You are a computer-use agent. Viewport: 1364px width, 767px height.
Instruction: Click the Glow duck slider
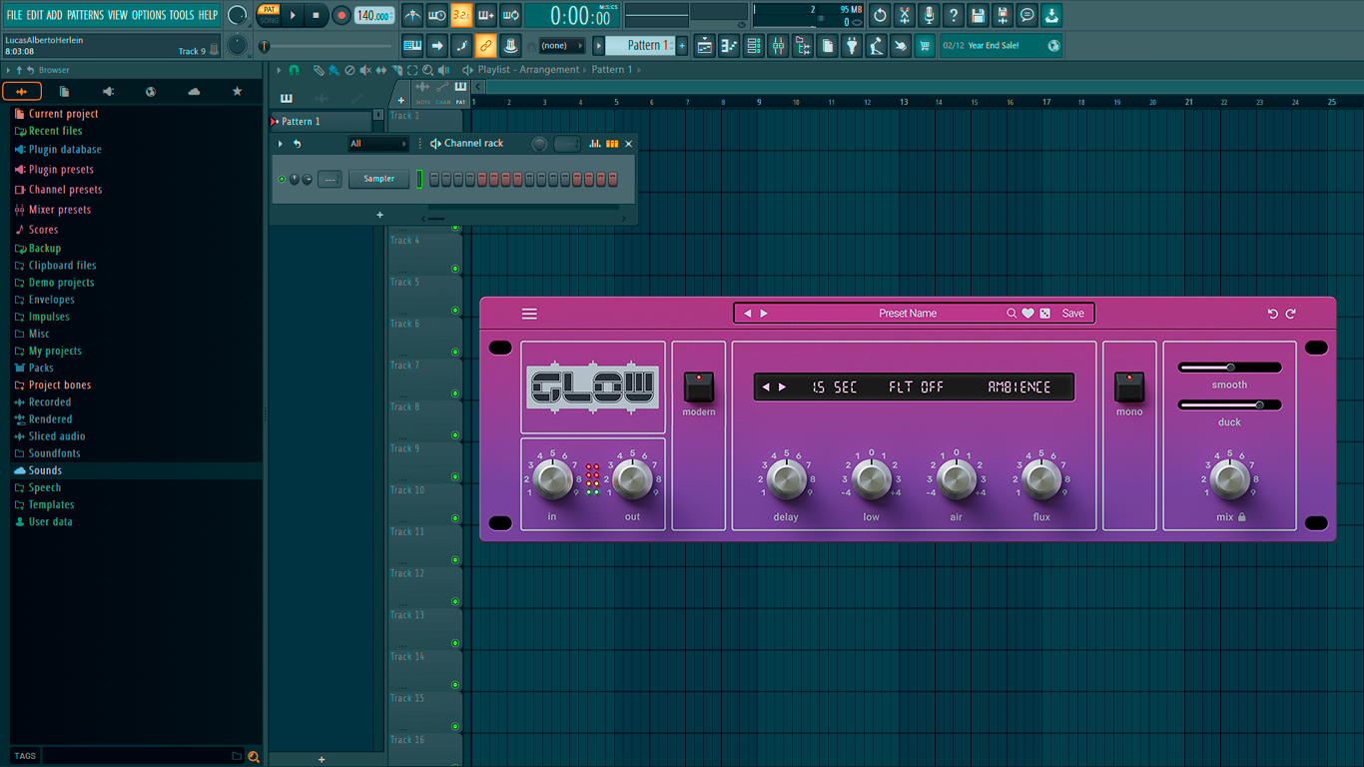[1230, 405]
